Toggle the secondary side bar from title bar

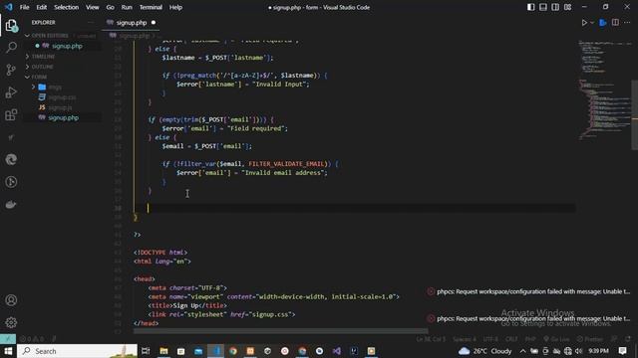tap(555, 7)
